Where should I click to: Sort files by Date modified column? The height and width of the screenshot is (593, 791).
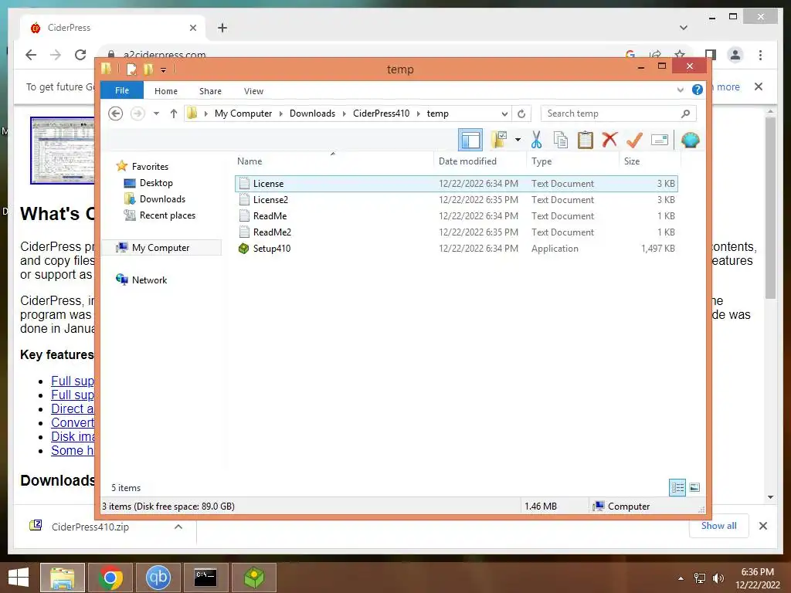[x=480, y=161]
